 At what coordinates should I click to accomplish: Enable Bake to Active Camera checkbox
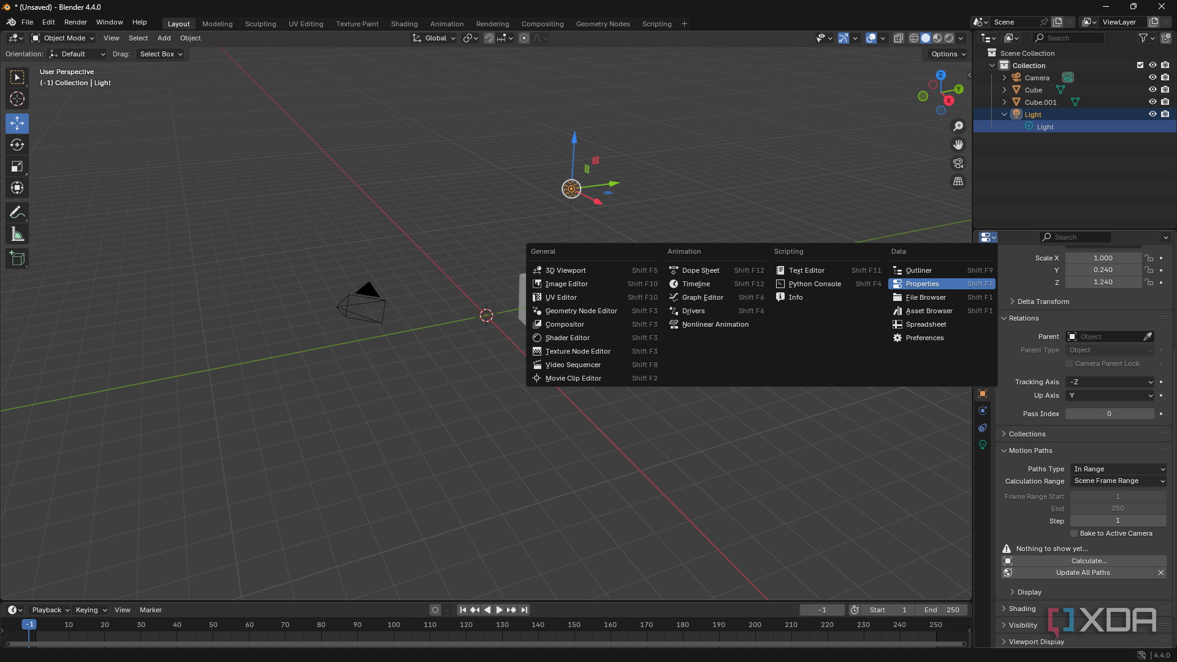pyautogui.click(x=1074, y=533)
